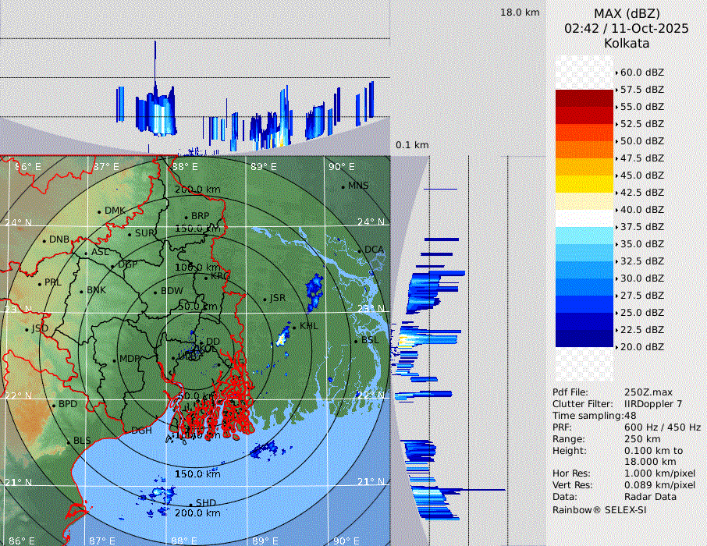Select the BDW station dot
The width and height of the screenshot is (707, 546).
coord(156,292)
